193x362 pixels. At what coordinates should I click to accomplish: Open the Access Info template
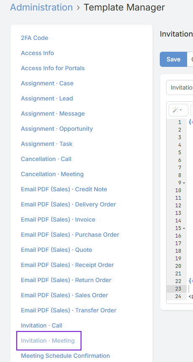click(37, 53)
